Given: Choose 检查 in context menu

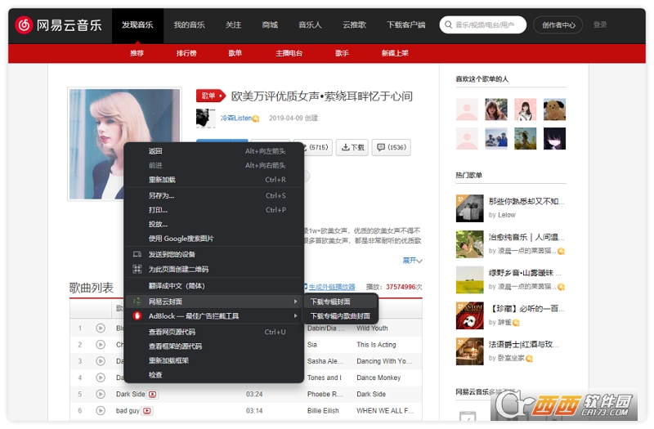Looking at the screenshot, I should (x=213, y=375).
